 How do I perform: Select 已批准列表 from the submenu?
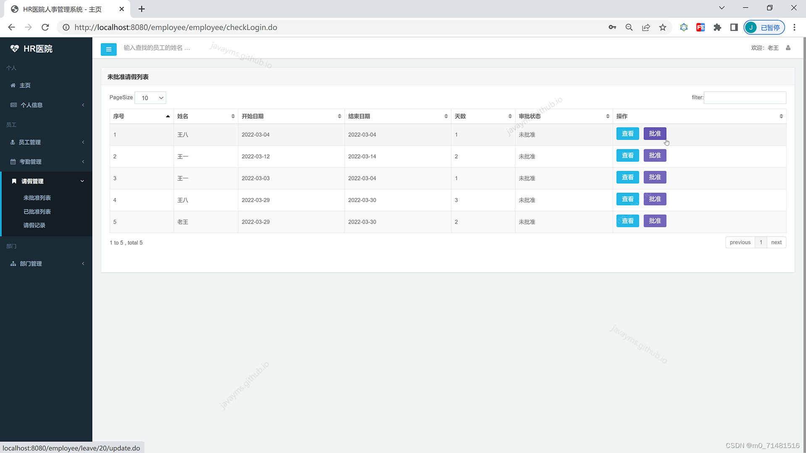click(37, 211)
